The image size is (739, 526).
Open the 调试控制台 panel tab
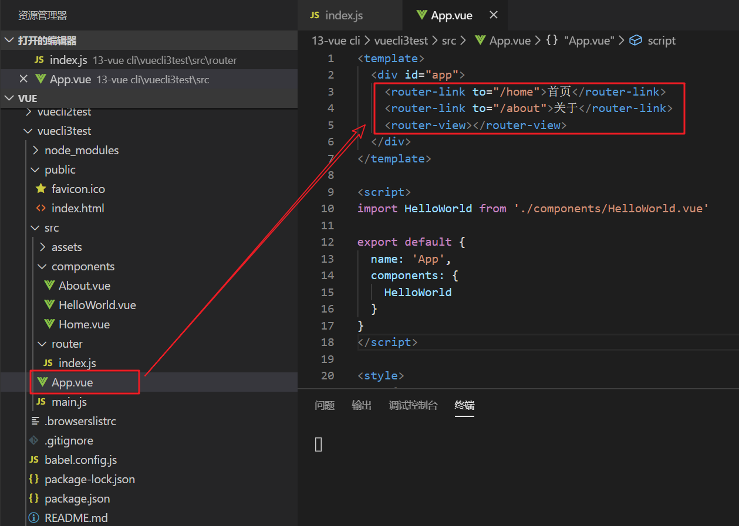pyautogui.click(x=413, y=405)
